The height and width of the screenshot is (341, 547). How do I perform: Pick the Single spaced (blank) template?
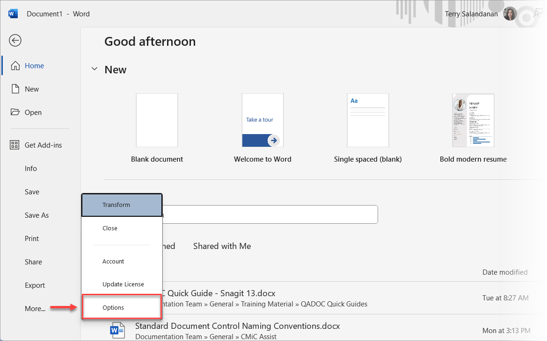[368, 120]
